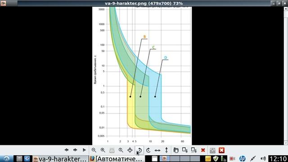Go to the previous image
288x162 pixels.
[x=67, y=150]
